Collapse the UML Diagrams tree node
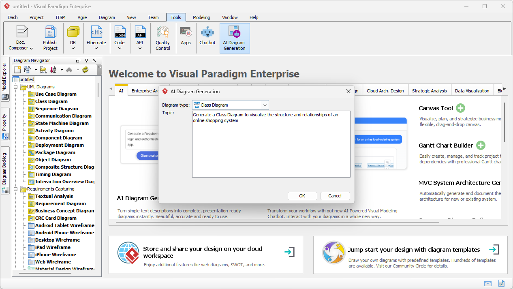The height and width of the screenshot is (289, 513). [x=15, y=86]
